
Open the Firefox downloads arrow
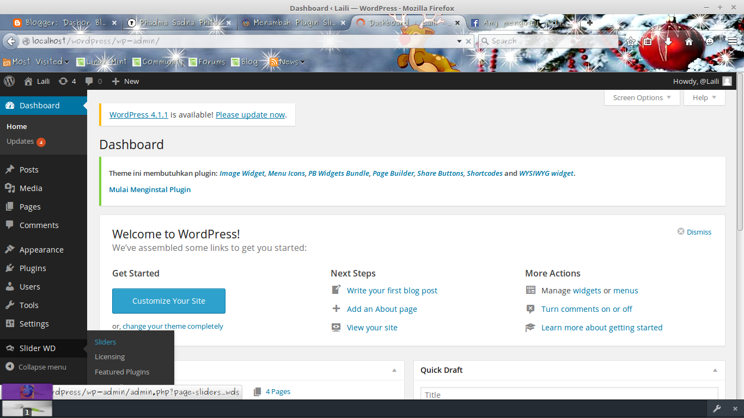pos(668,41)
